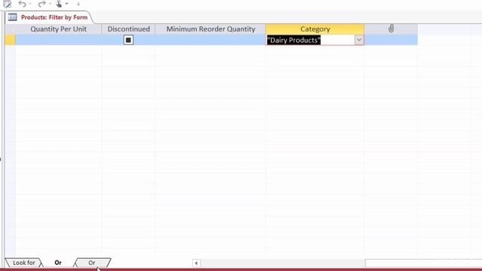The height and width of the screenshot is (271, 482).
Task: Expand the Touch/Mouse Mode dropdown arrow
Action: [x=67, y=4]
